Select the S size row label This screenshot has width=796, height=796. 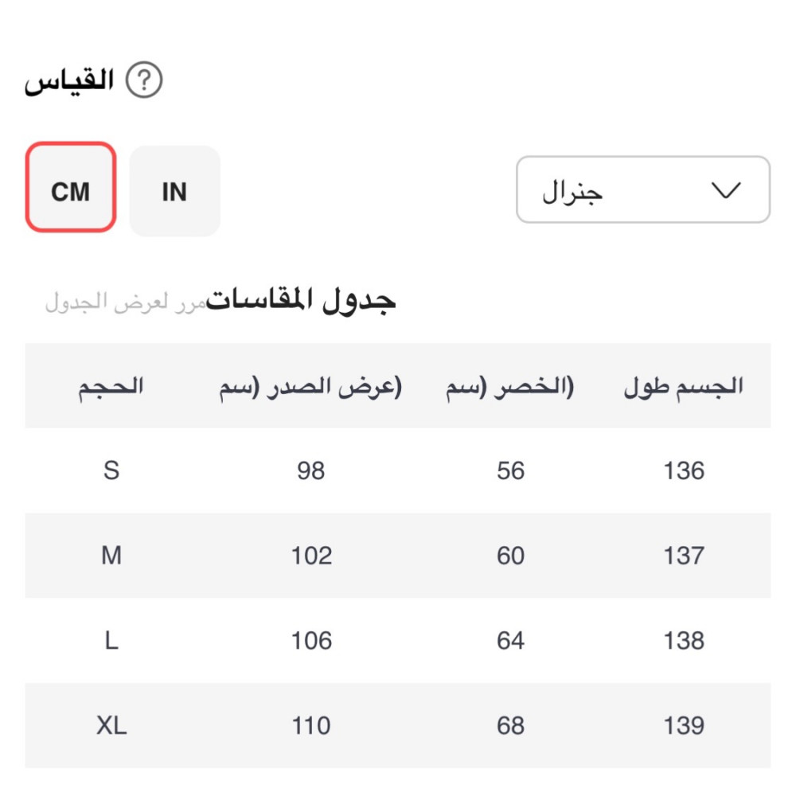tap(111, 470)
